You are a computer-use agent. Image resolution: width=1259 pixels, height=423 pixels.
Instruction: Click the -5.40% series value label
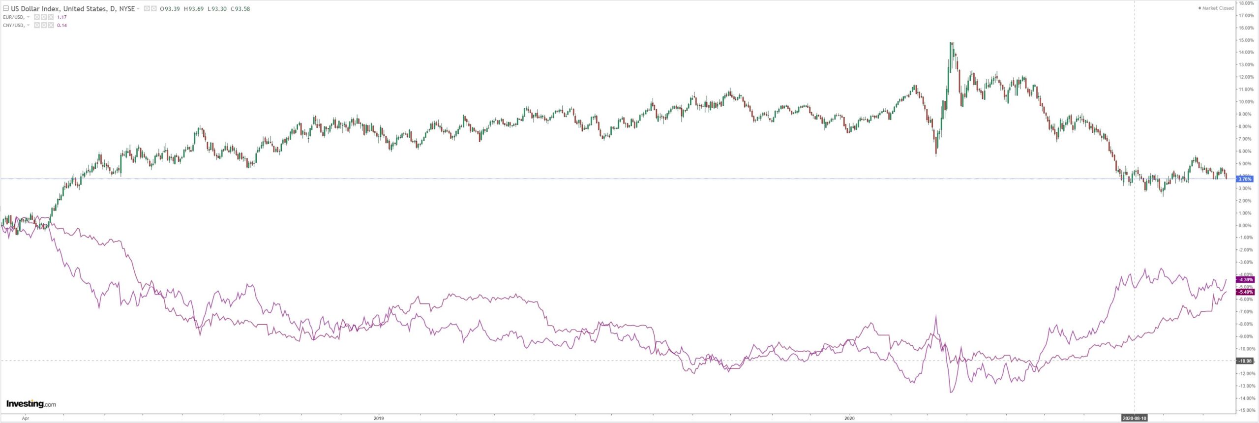(x=1245, y=292)
